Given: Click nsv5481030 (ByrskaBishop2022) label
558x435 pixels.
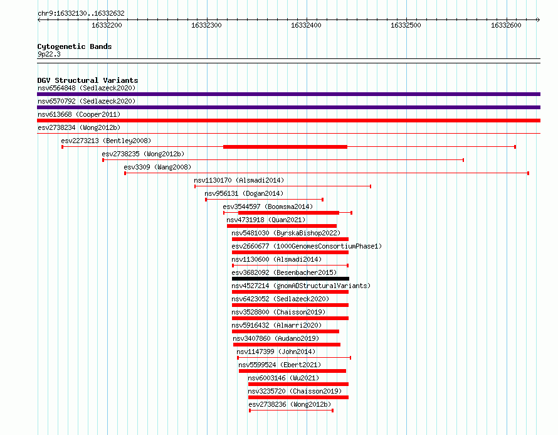Looking at the screenshot, I should tap(286, 233).
